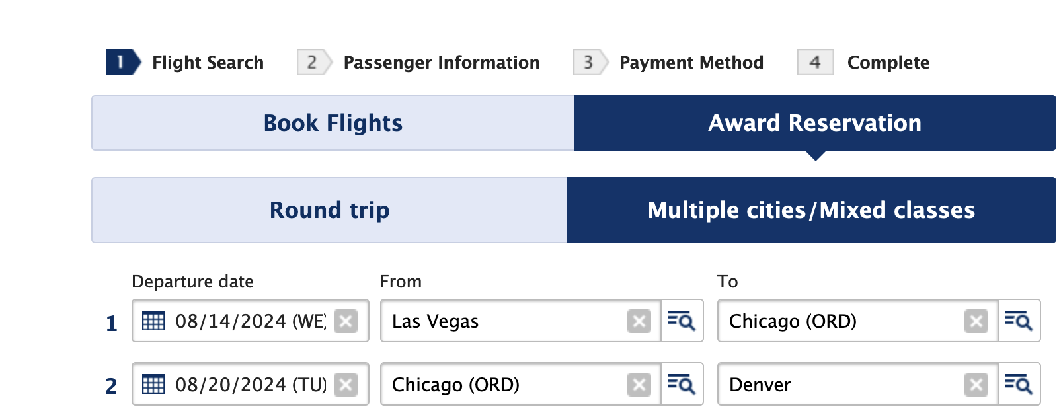Open airport search for second-row Chicago origin
Screen dimensions: 1059x419
682,384
